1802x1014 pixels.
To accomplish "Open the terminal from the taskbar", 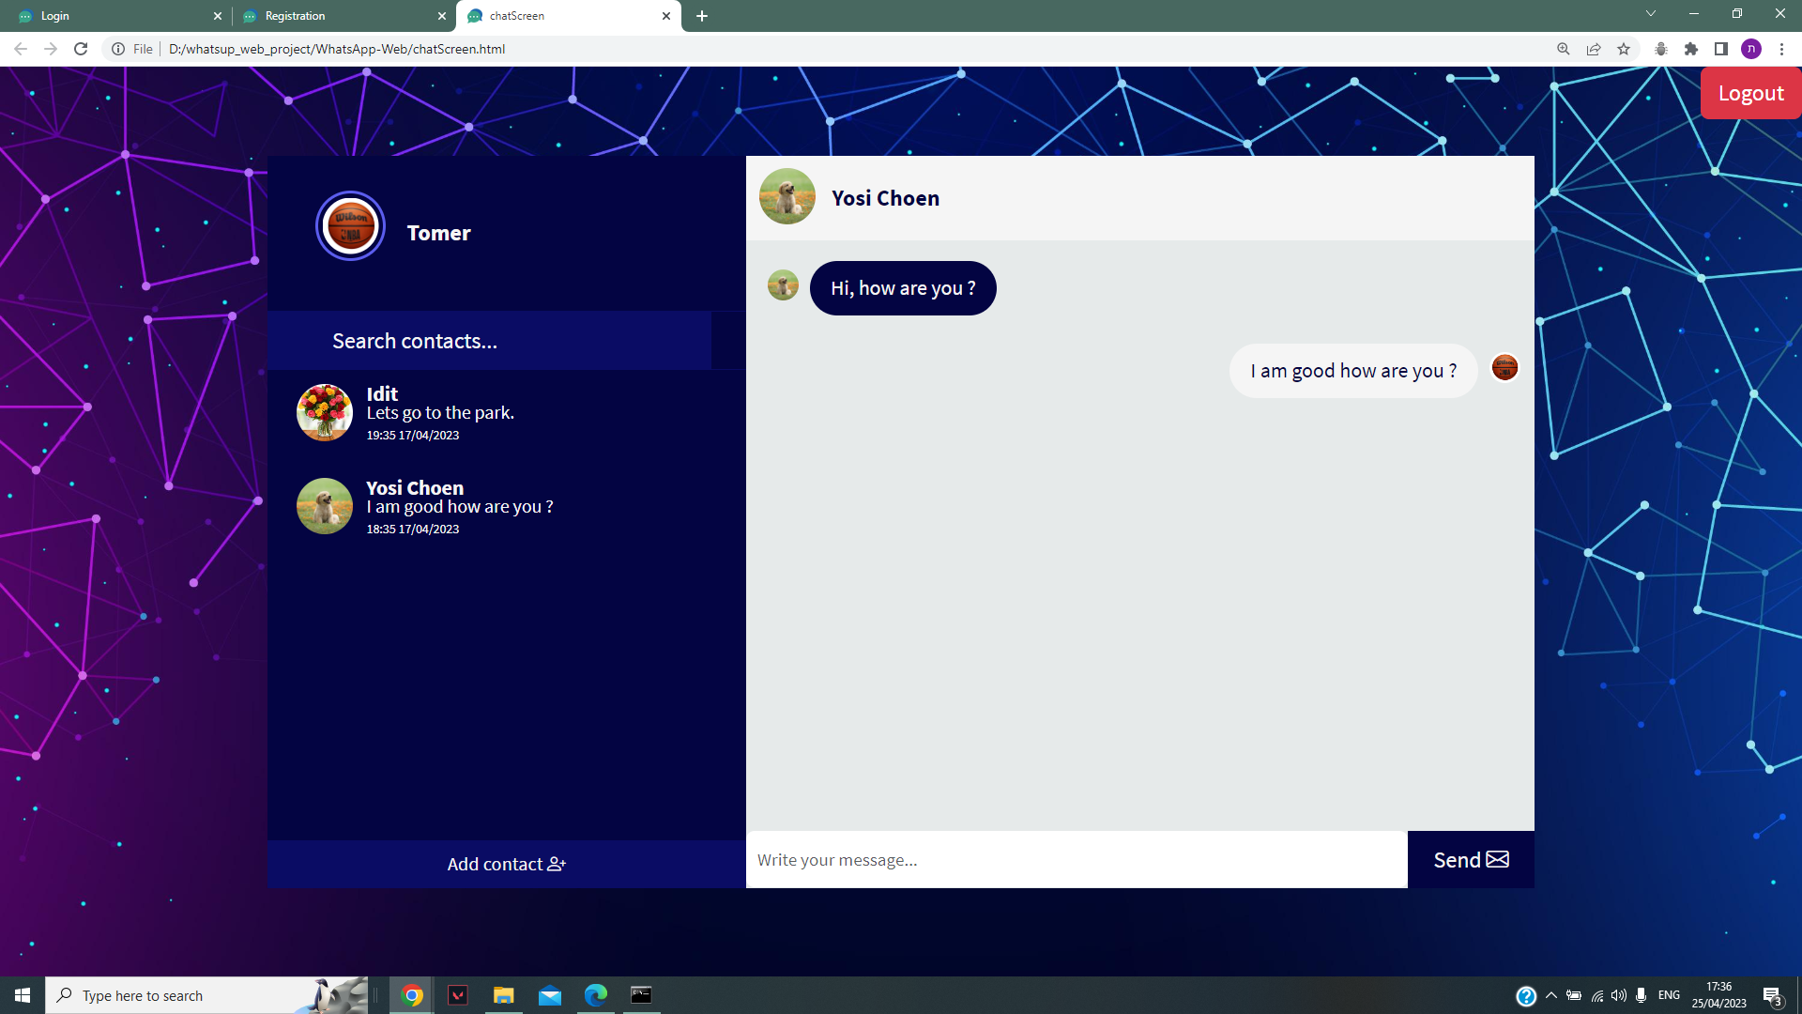I will (641, 995).
